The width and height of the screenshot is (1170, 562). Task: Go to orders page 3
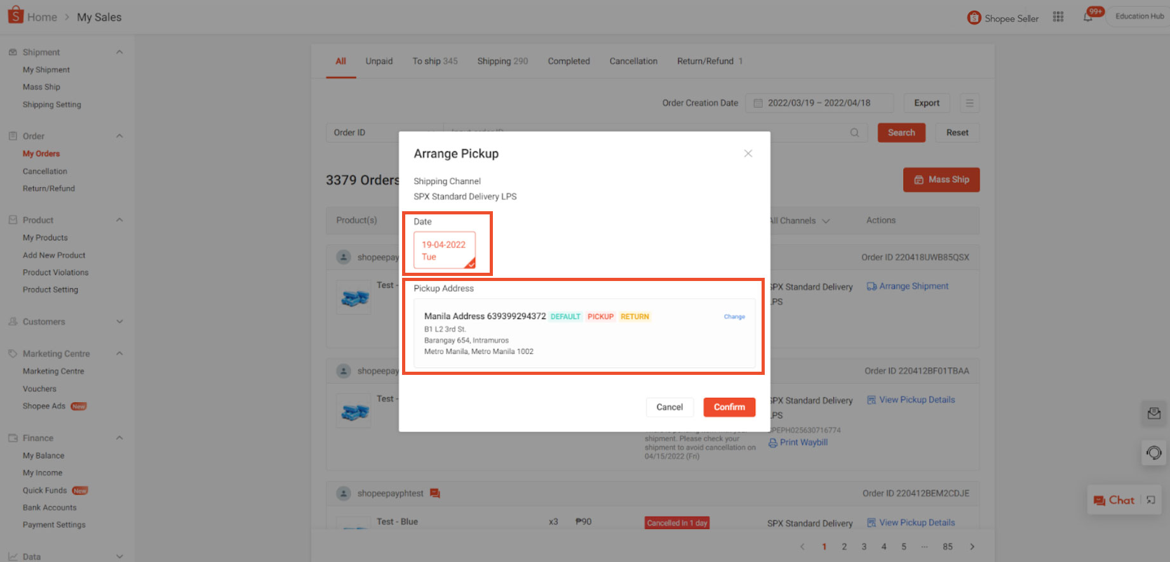point(864,546)
